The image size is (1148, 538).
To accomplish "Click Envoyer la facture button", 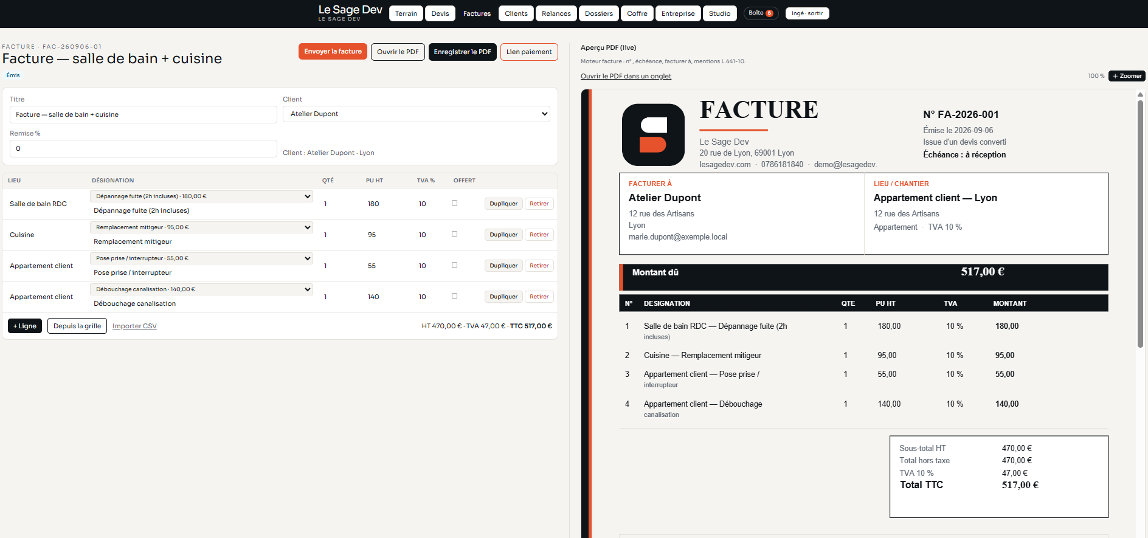I will (x=333, y=52).
